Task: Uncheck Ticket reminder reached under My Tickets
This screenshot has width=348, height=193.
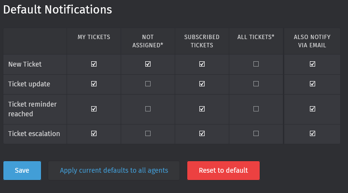Action: tap(94, 109)
